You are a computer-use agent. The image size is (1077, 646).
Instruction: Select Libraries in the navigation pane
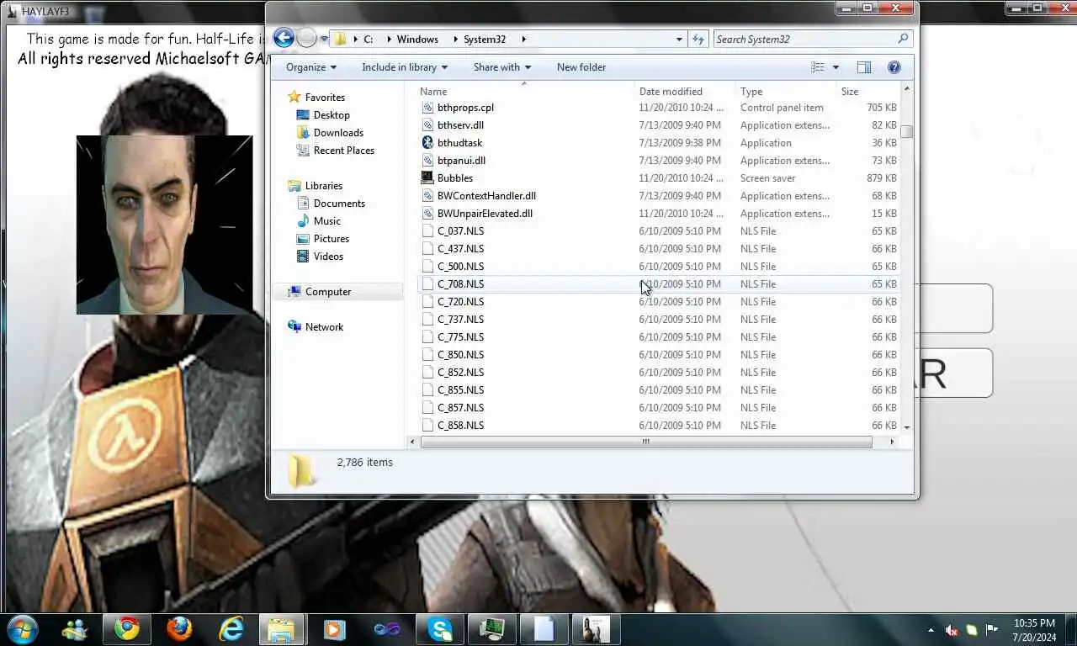[324, 186]
